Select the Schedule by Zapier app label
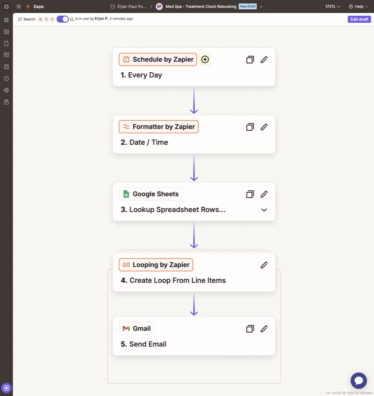 click(x=158, y=59)
